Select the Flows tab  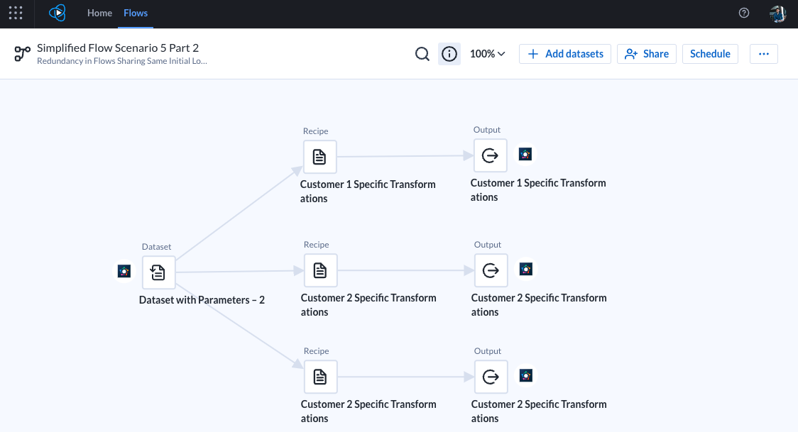[135, 13]
